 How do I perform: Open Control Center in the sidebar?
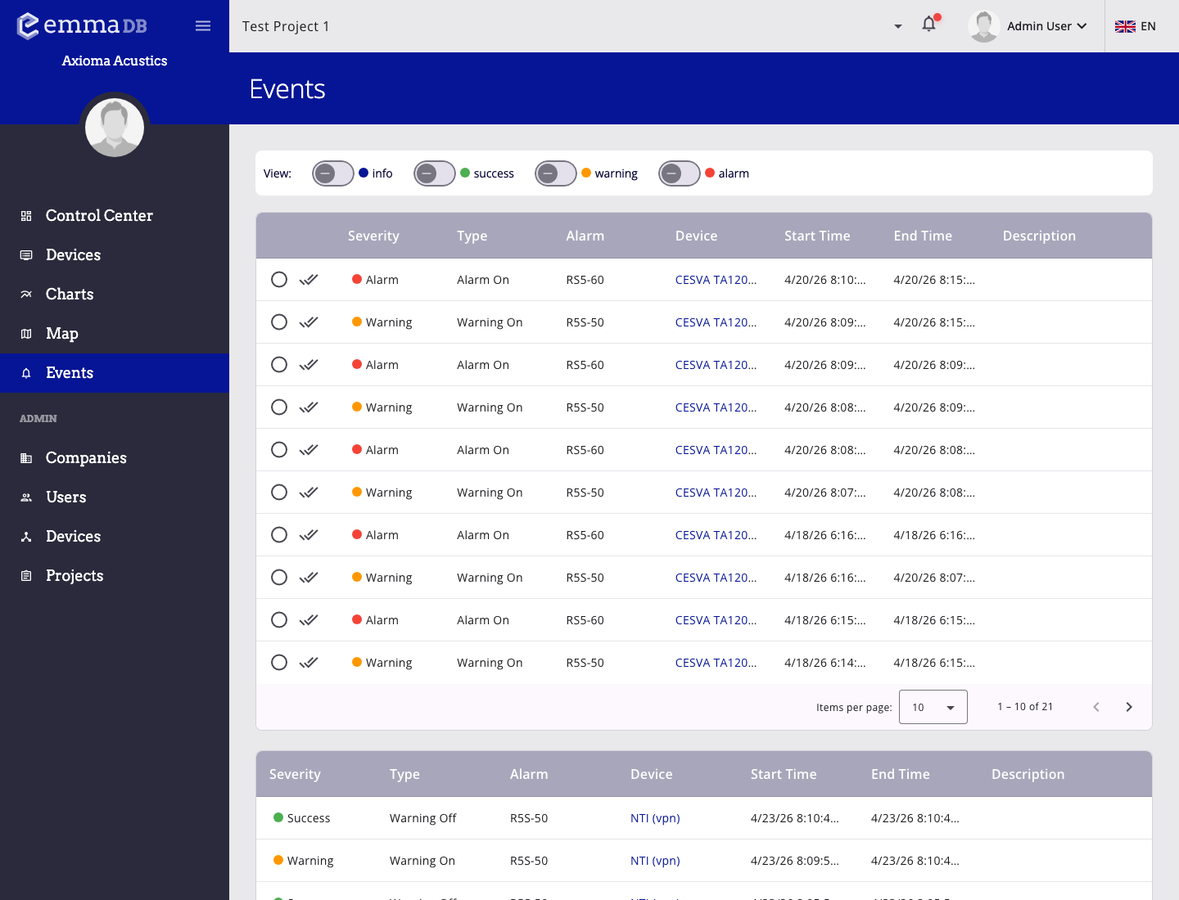(99, 216)
